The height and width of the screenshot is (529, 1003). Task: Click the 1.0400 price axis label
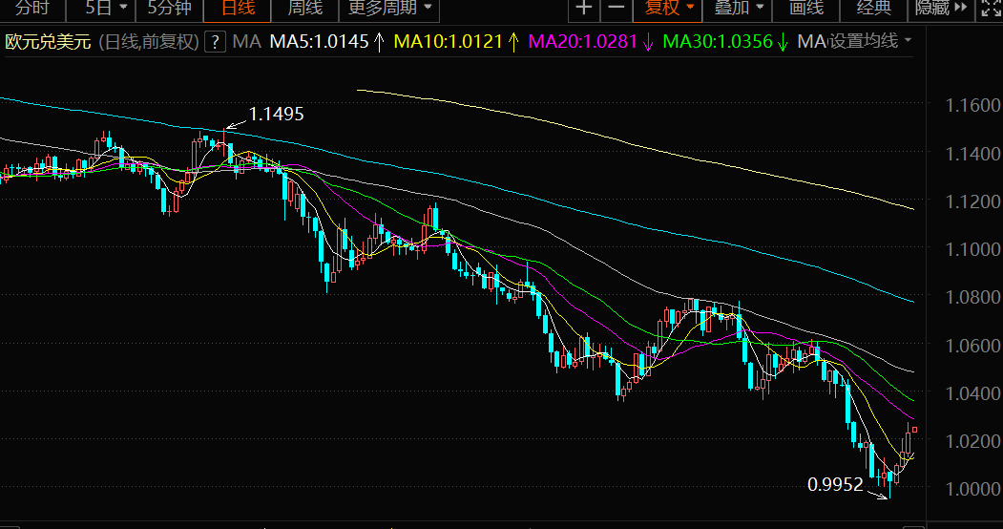coord(972,392)
